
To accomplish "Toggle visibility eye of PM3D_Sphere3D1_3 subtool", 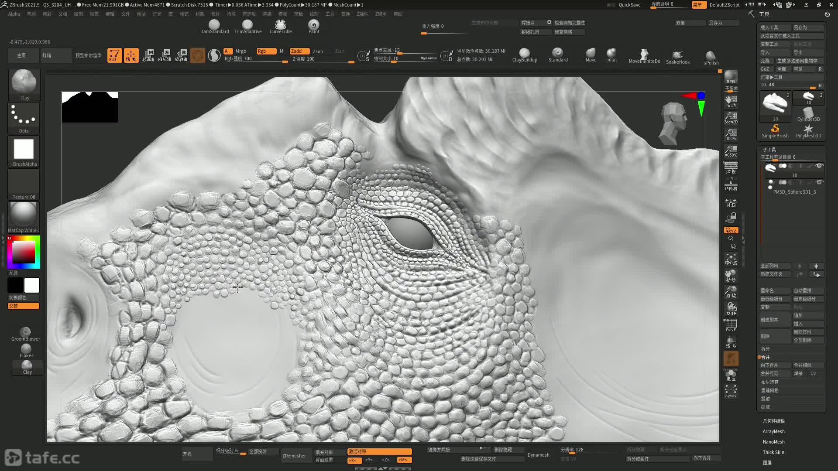I will click(819, 182).
